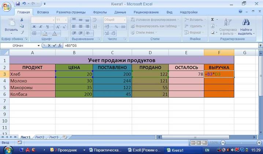Merge and center cells

point(95,26)
